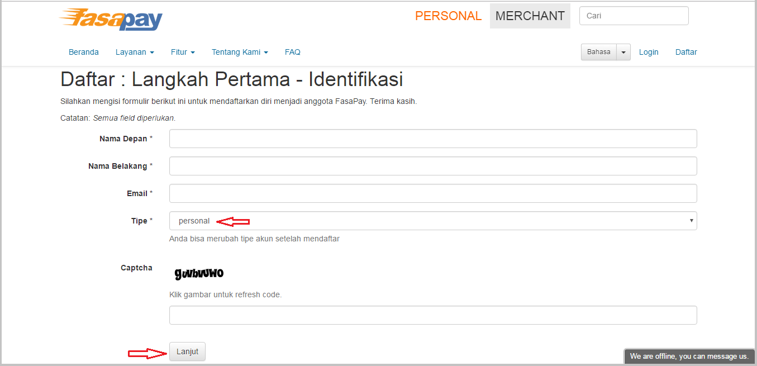Viewport: 757px width, 366px height.
Task: Open the Beranda menu item
Action: 83,51
